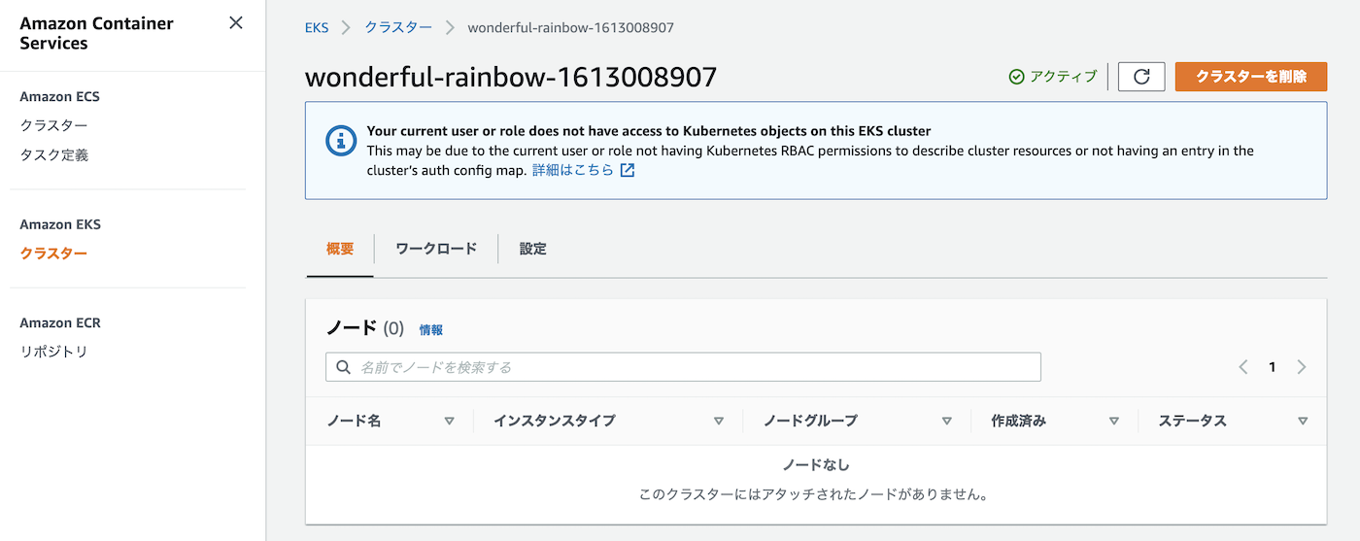
Task: Go to the previous page with the left arrow
Action: point(1242,367)
